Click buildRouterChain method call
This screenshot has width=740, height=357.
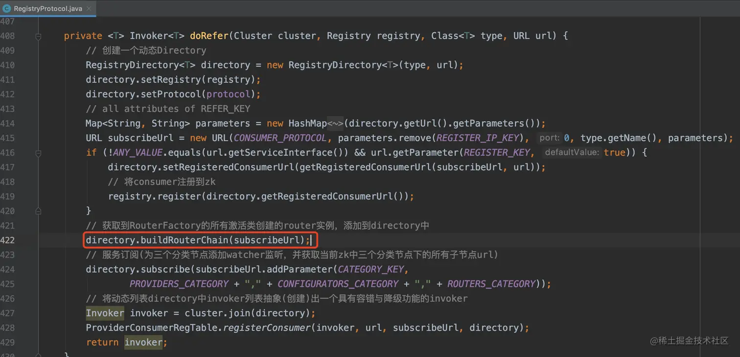(185, 240)
